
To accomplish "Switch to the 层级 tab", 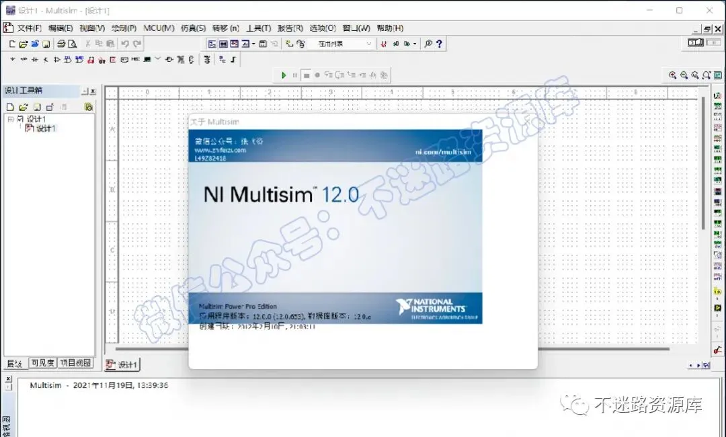I will [x=15, y=364].
